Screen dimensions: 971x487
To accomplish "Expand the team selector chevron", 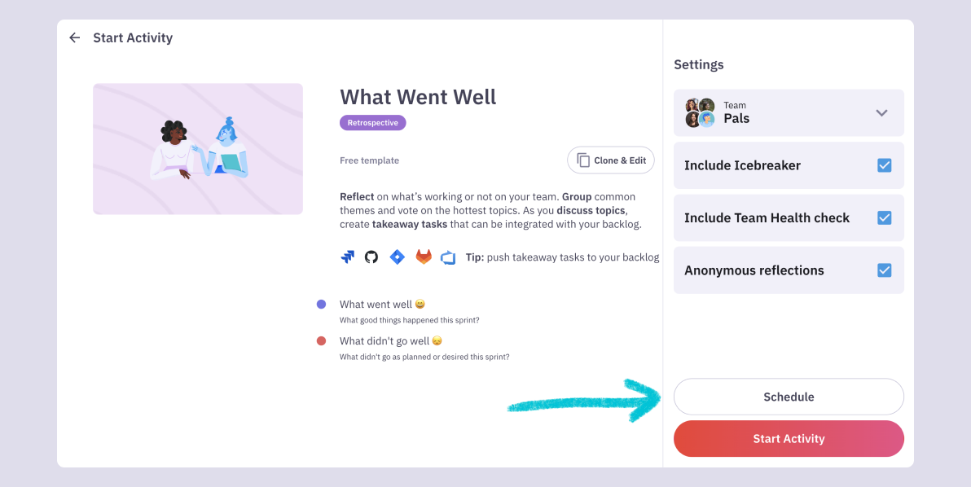I will pos(881,112).
